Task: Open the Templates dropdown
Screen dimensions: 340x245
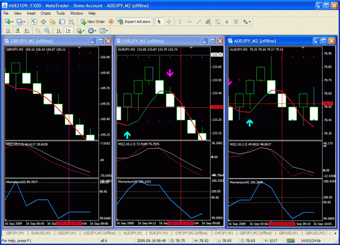Action: pyautogui.click(x=103, y=31)
